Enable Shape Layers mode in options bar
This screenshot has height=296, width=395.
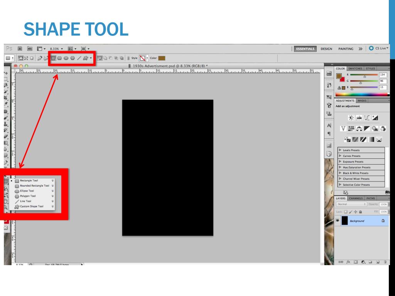[x=21, y=58]
